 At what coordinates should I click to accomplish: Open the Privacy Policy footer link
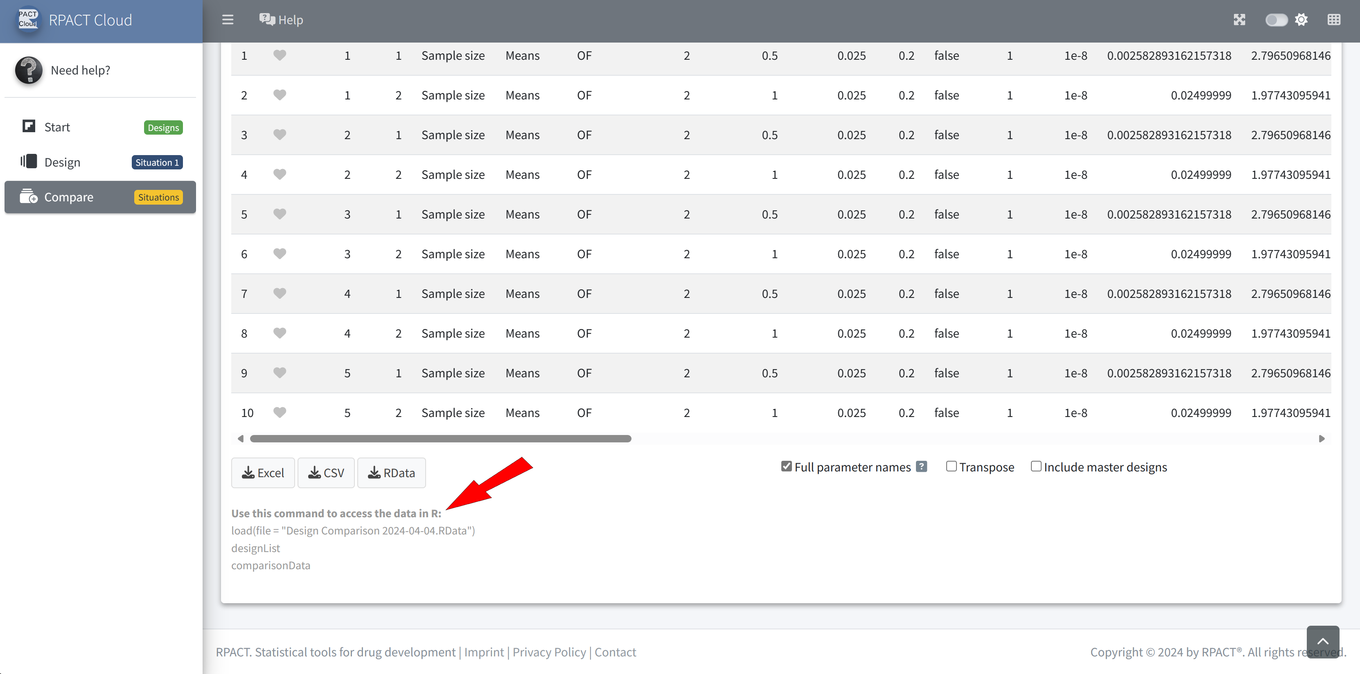(x=549, y=652)
